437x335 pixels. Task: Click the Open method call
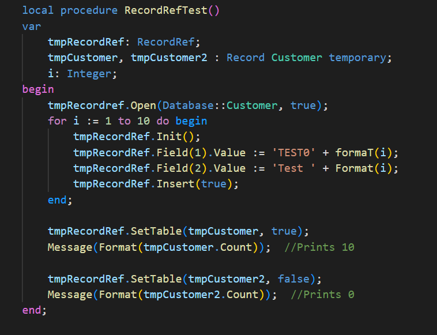pos(143,106)
